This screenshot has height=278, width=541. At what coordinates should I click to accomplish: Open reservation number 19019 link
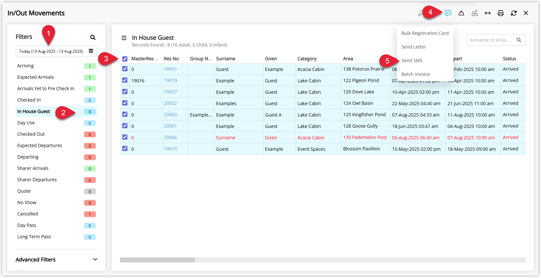tap(170, 80)
